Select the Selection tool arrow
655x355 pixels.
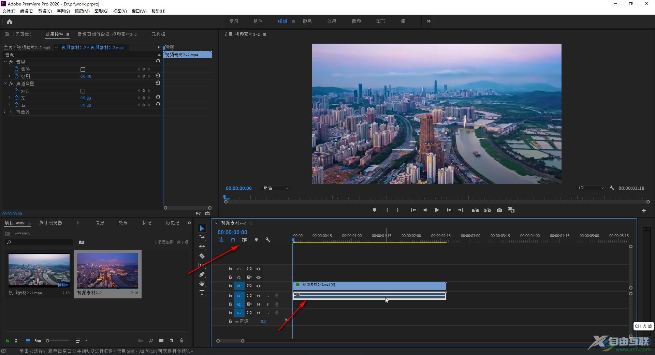click(x=202, y=228)
